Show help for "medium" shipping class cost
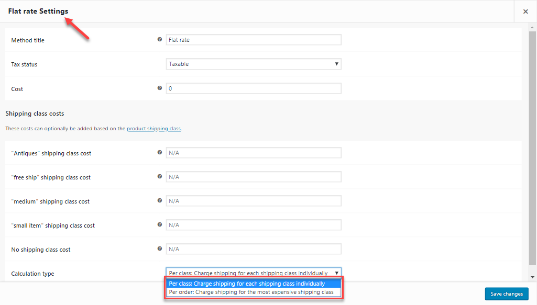This screenshot has height=305, width=537. 160,200
